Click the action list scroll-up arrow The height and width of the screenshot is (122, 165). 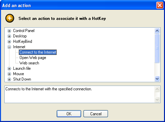157,31
